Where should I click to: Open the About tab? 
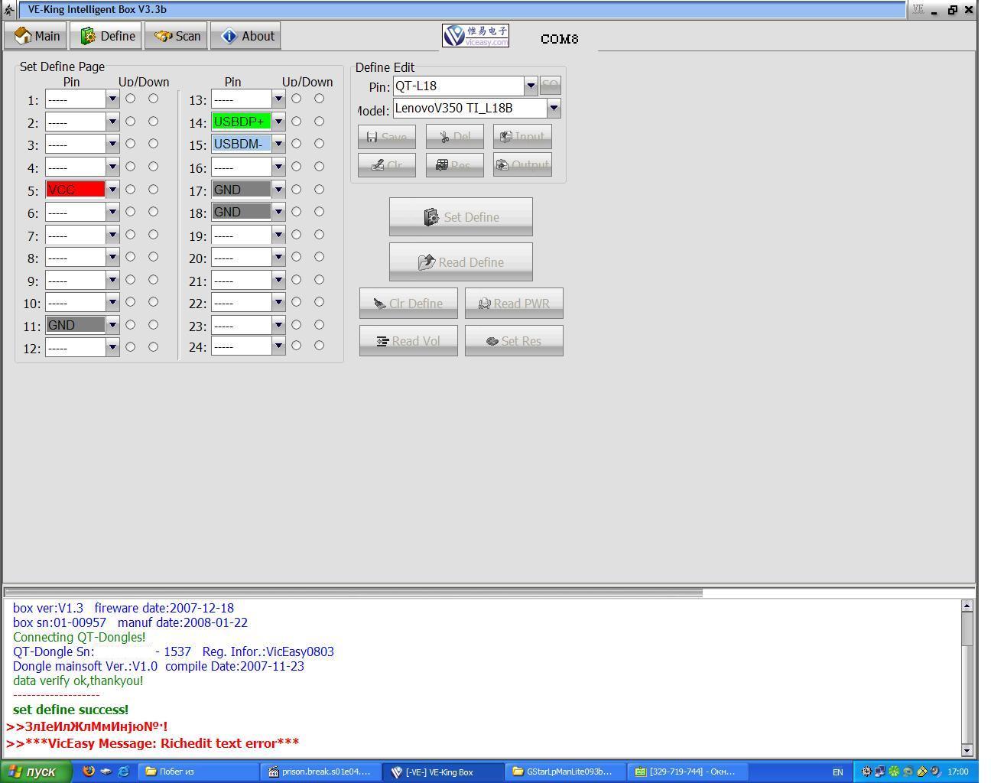[246, 36]
